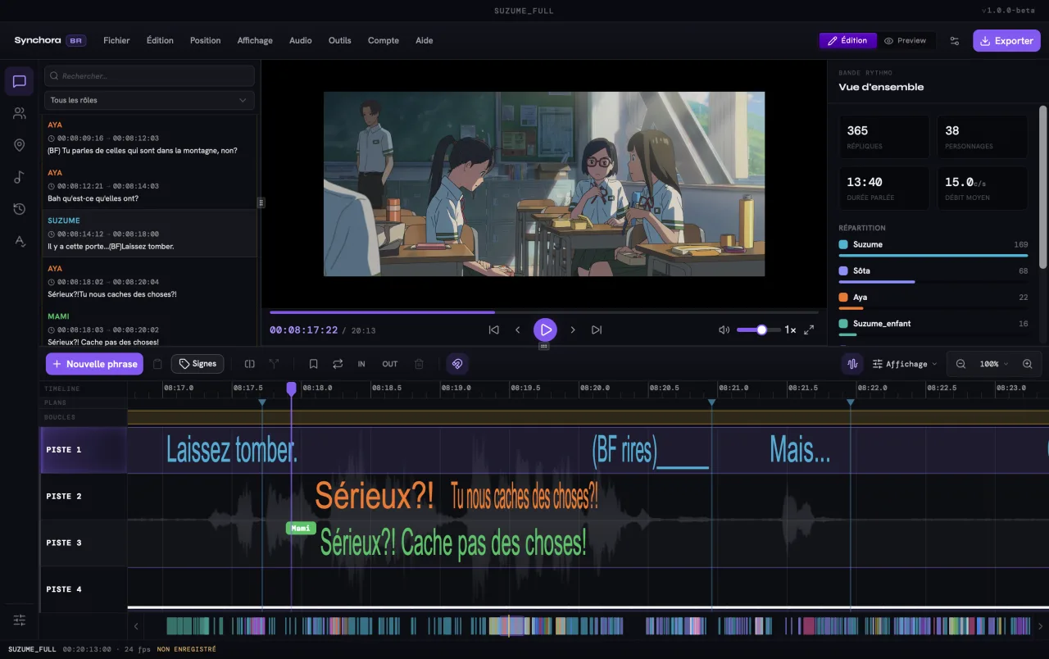The image size is (1049, 659).
Task: Step back one frame
Action: click(517, 329)
